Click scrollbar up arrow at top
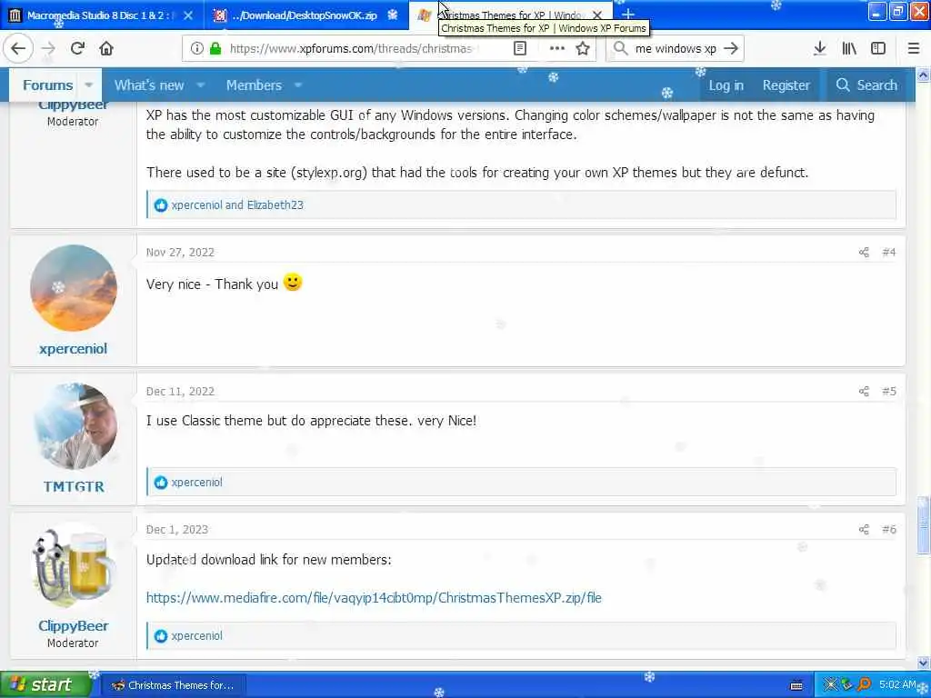Screen dimensions: 931x698 (x=923, y=75)
